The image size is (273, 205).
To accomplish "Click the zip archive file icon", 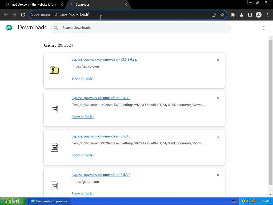I will (54, 70).
